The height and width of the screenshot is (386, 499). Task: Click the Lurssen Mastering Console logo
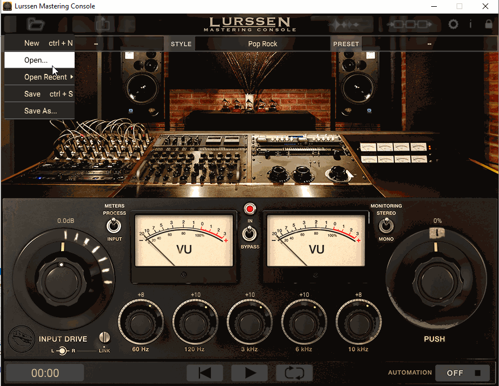[x=250, y=24]
